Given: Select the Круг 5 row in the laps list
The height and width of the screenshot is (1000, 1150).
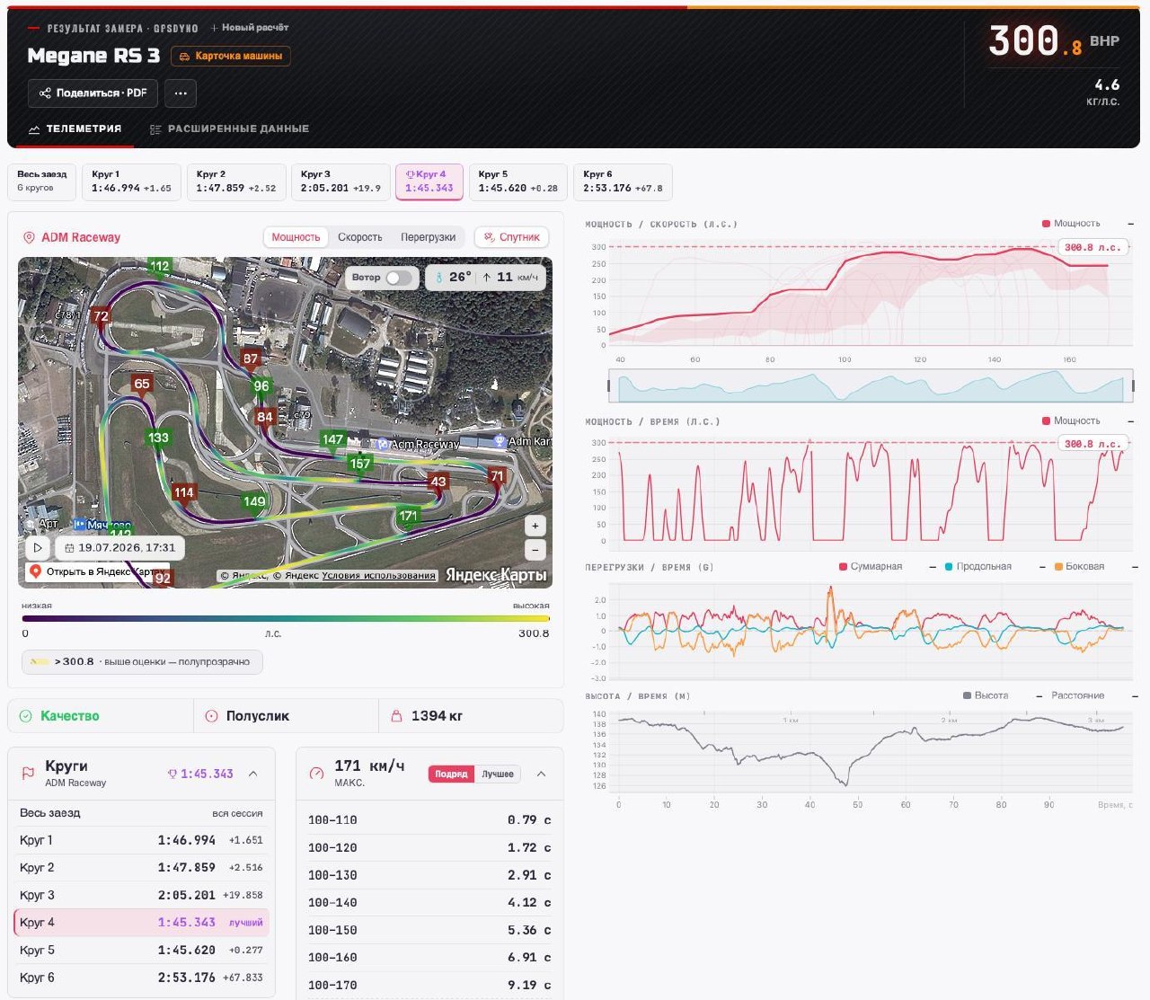Looking at the screenshot, I should [x=141, y=950].
